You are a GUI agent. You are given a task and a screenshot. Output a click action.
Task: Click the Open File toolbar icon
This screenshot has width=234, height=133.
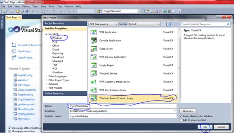click(18, 11)
